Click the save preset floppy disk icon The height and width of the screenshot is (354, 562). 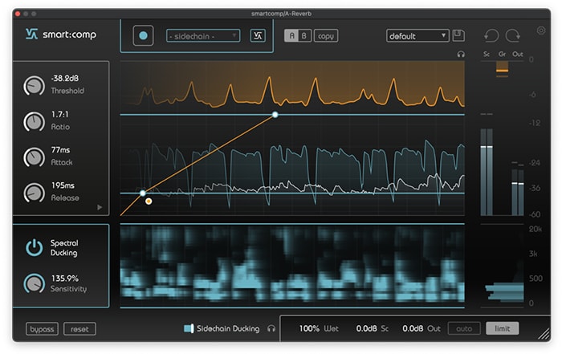(x=458, y=35)
